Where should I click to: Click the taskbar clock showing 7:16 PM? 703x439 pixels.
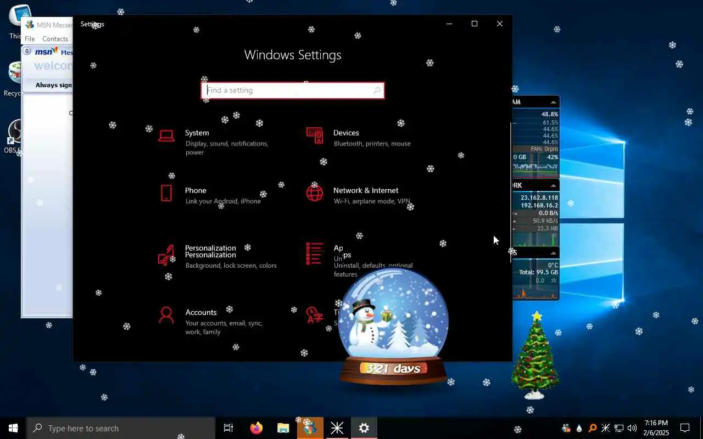tap(656, 428)
